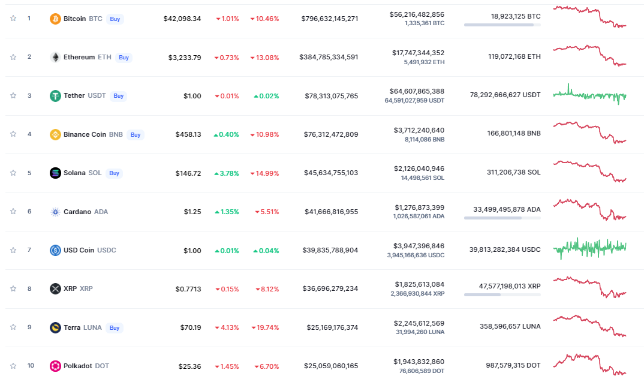Open Polkadot's 7-day sparkline chart
This screenshot has height=376, width=644.
pos(590,365)
